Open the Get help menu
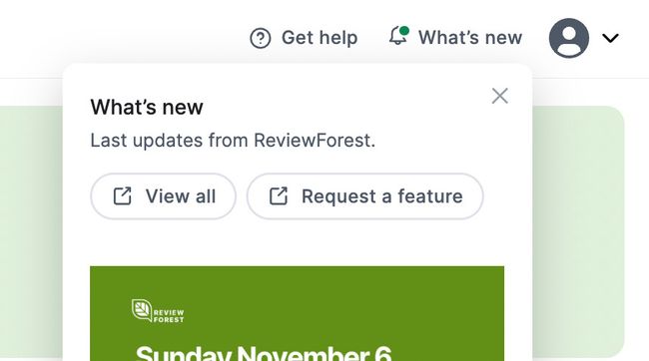Viewport: 649px width, 361px height. click(304, 38)
